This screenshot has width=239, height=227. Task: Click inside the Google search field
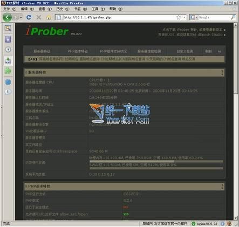214,17
